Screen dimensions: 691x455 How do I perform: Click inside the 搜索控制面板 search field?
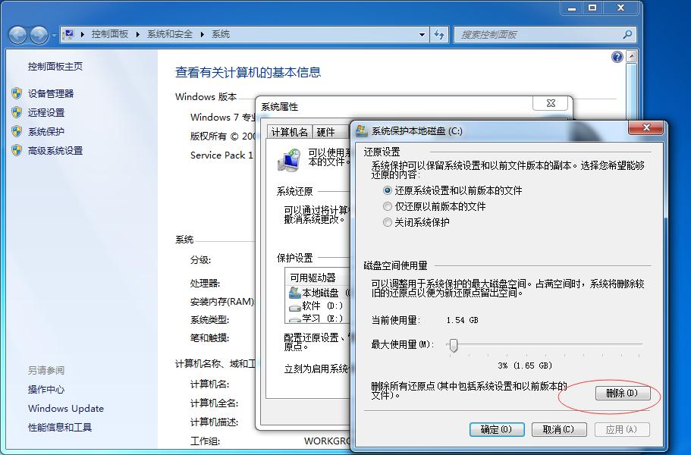531,34
